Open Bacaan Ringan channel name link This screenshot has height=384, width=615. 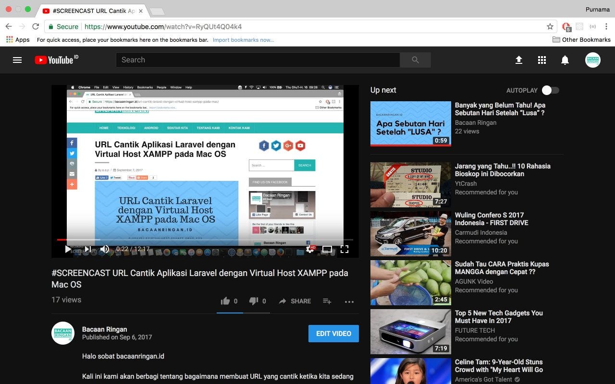pyautogui.click(x=105, y=329)
